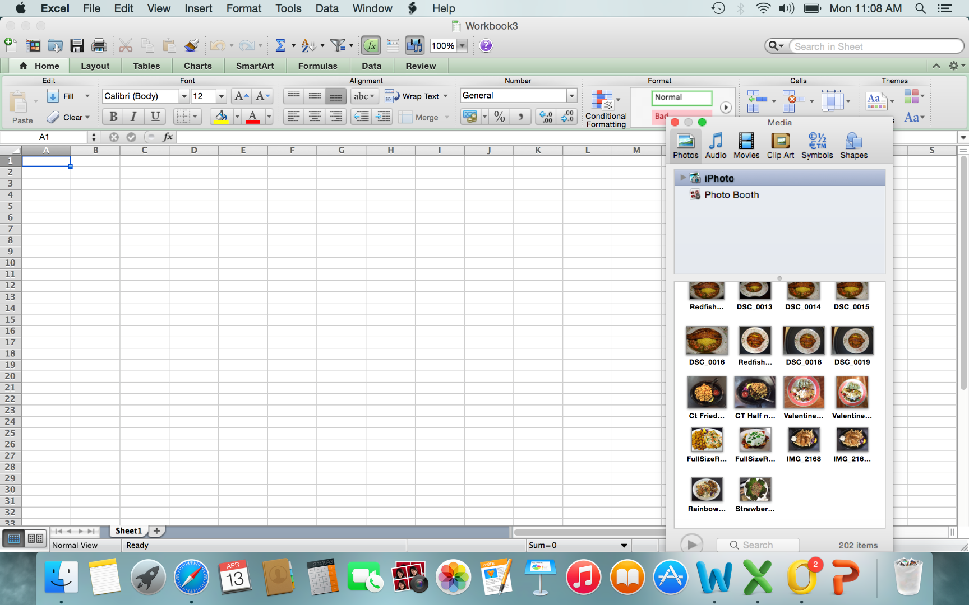
Task: Click font color red swatch
Action: pyautogui.click(x=253, y=117)
